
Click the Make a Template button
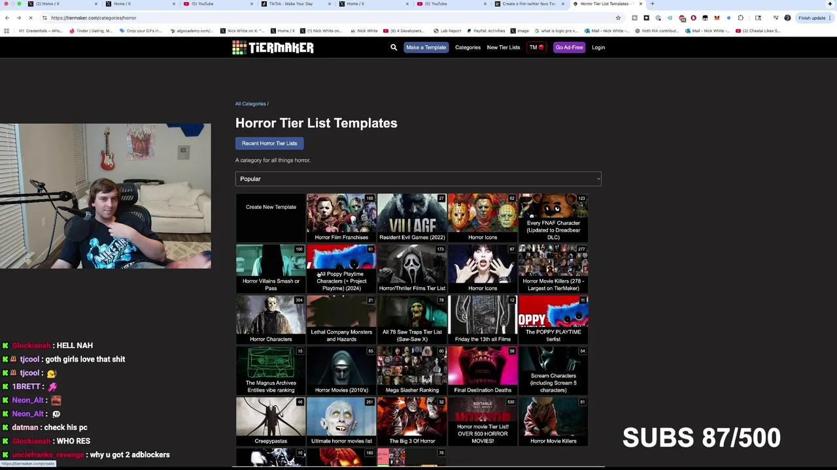pos(426,47)
